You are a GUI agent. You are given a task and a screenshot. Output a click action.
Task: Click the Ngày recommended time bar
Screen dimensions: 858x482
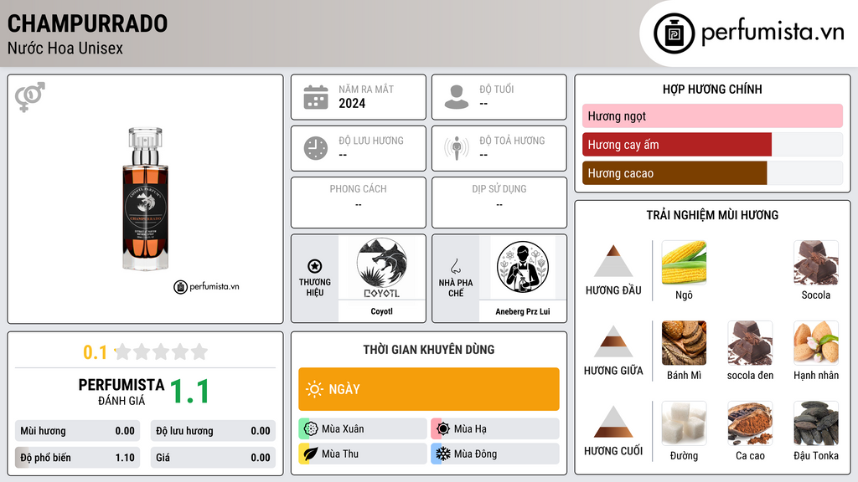click(x=429, y=389)
